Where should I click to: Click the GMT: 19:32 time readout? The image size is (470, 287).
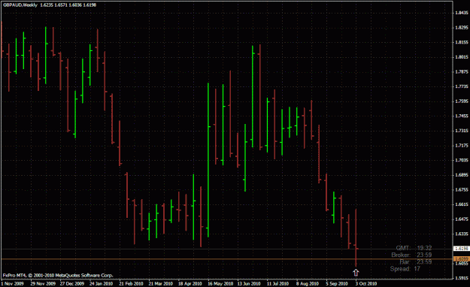tap(414, 248)
